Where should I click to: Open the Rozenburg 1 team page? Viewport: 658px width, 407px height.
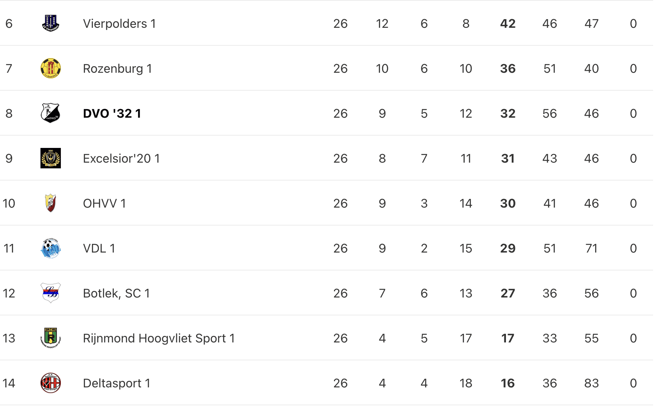click(x=117, y=69)
